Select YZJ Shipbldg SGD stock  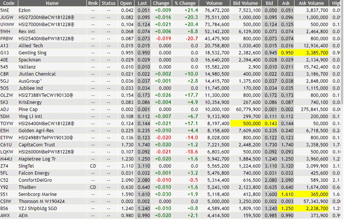point(38,209)
